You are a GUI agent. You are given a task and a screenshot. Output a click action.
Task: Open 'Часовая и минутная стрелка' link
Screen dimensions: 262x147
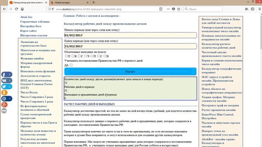(x=221, y=125)
